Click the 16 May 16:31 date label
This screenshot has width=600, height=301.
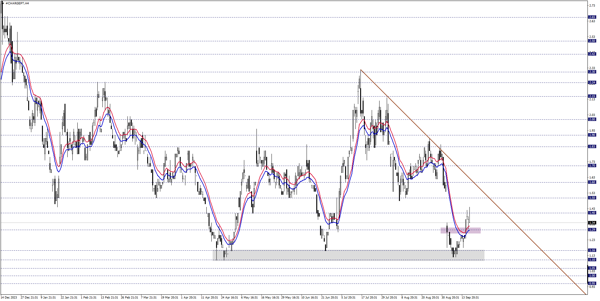click(270, 298)
